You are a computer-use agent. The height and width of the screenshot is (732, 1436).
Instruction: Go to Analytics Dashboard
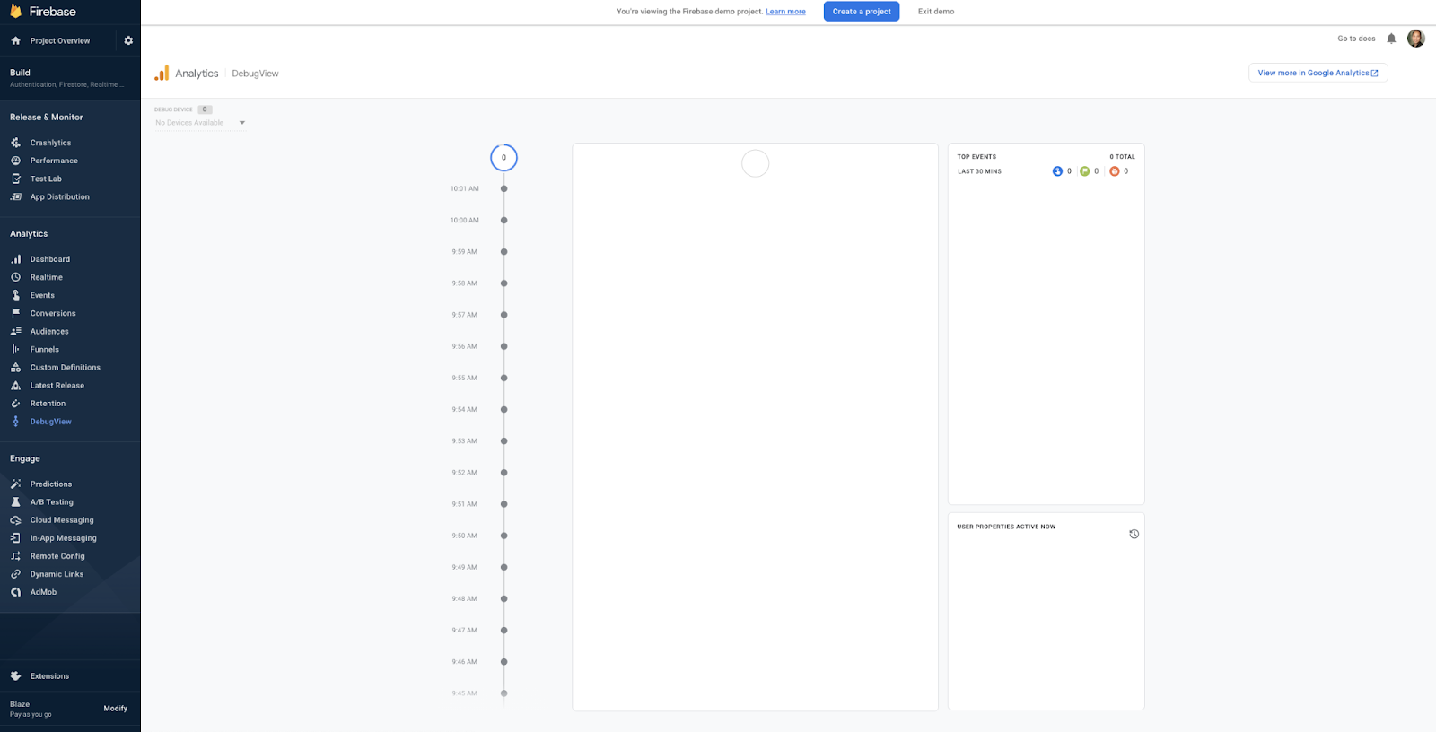pyautogui.click(x=49, y=259)
